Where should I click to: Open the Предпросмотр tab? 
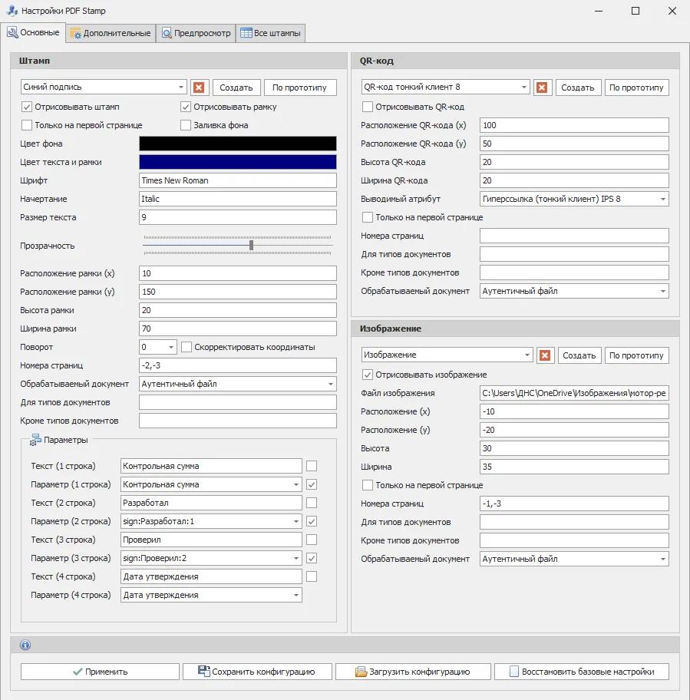tap(196, 33)
